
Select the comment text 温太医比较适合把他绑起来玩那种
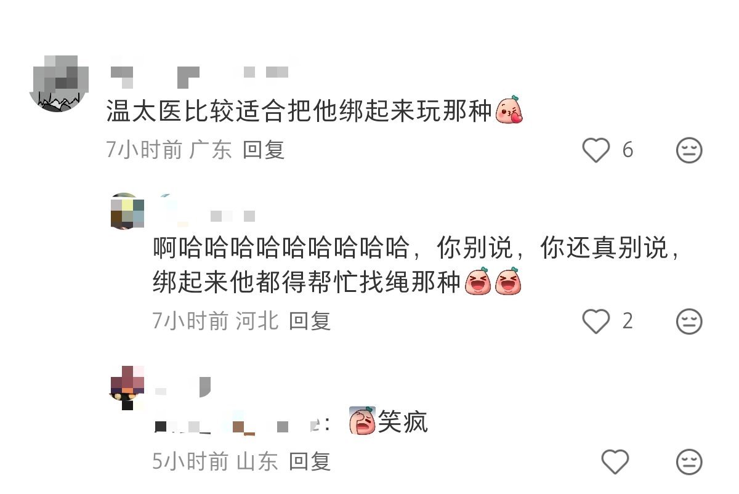[x=300, y=111]
